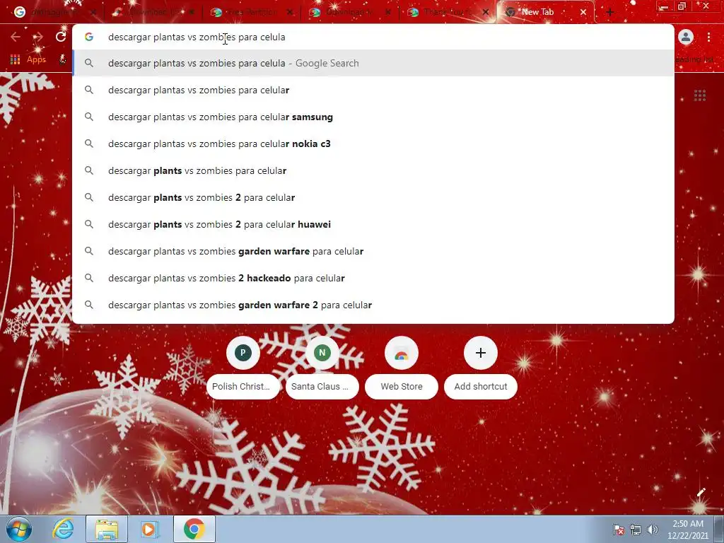Screen dimensions: 724x543
Task: Close the Free Partition tab
Action: [289, 13]
